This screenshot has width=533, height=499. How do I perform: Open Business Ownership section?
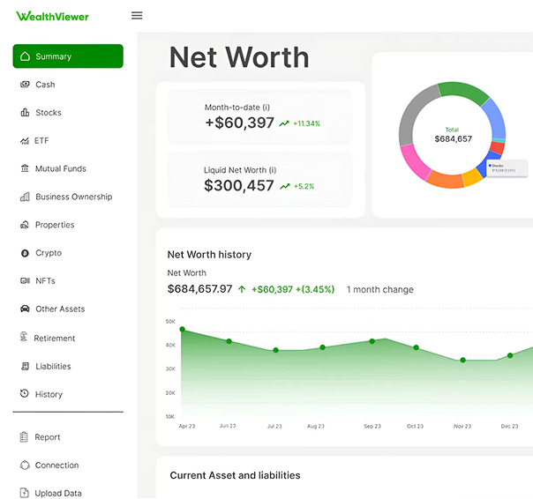click(73, 197)
